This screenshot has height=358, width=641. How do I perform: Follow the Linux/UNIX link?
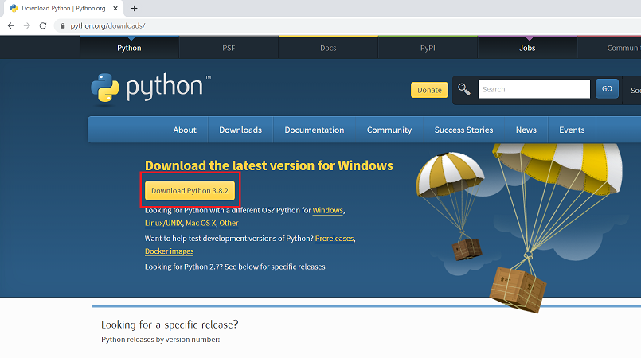(x=163, y=223)
